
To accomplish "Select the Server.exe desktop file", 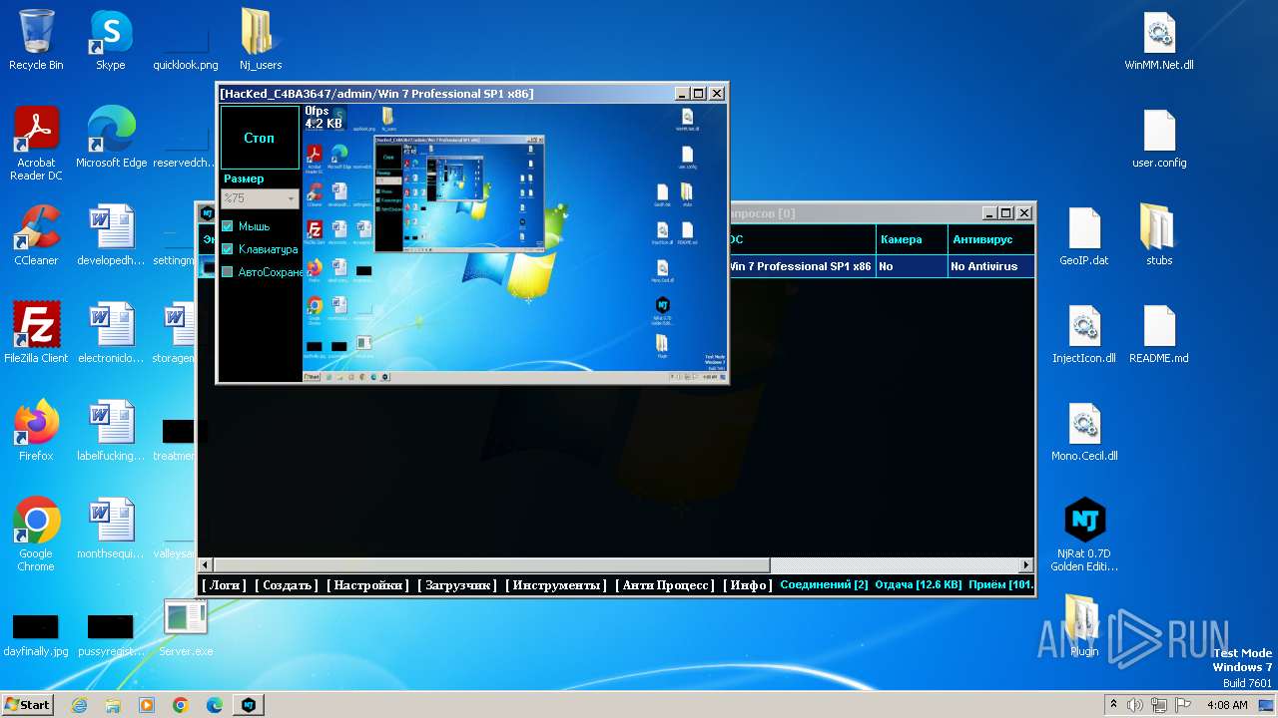I will click(186, 626).
